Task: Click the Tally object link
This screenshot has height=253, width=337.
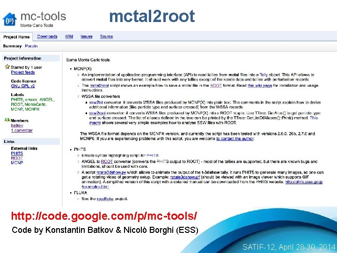Action: point(264,74)
